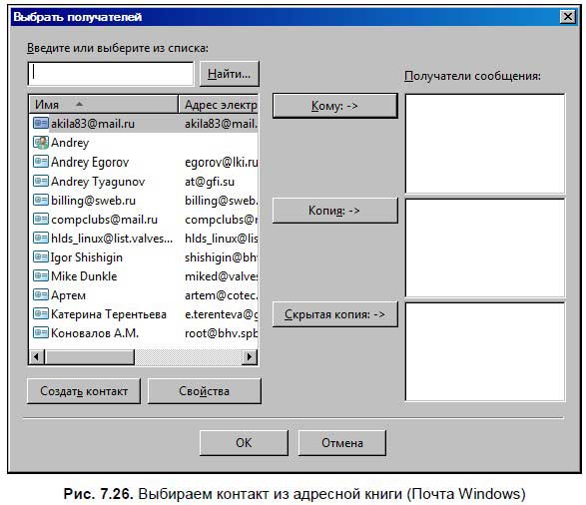Click the Скрытая копия: -> button
The height and width of the screenshot is (505, 586).
334,314
